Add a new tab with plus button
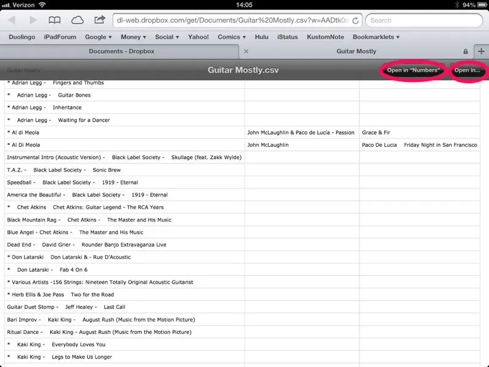489x367 pixels. click(x=481, y=51)
